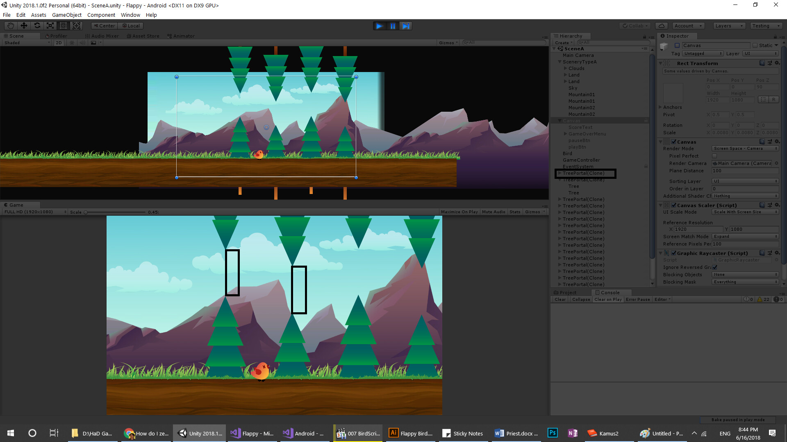Open the Layers dropdown in the toolbar

point(729,25)
